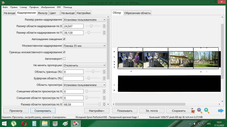This screenshot has height=127, width=227.
Task: Expand the Множественное кадрирование dropdown
Action: click(84, 46)
